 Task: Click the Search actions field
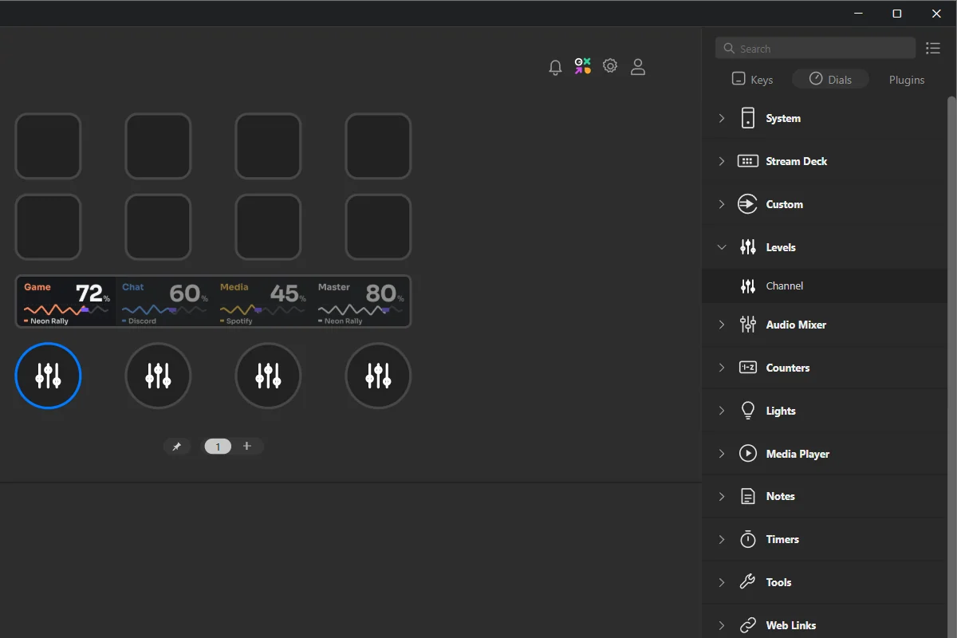815,49
